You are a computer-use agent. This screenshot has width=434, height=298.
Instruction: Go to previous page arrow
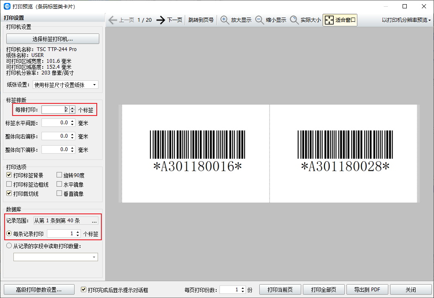[x=113, y=20]
